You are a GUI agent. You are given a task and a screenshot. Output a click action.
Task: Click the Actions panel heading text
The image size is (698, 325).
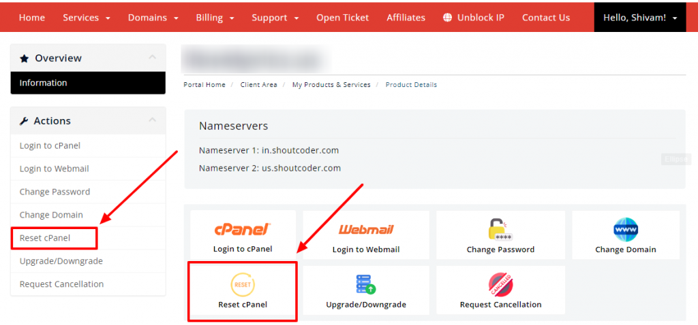pyautogui.click(x=52, y=121)
